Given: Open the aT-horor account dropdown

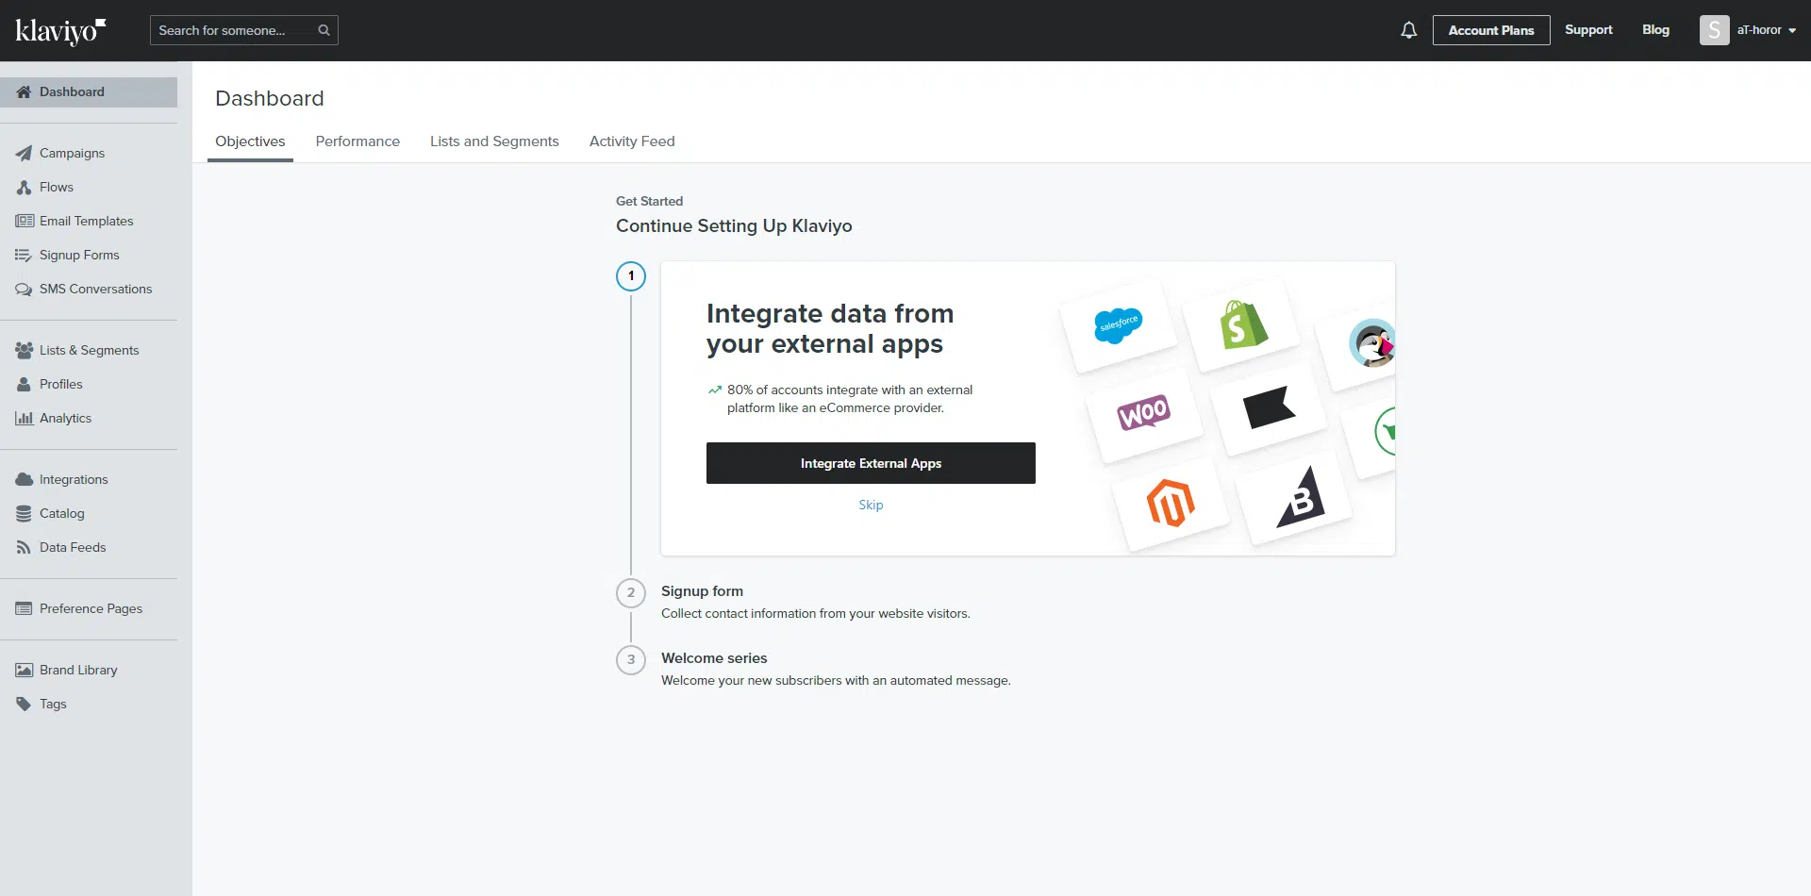Looking at the screenshot, I should click(1766, 30).
